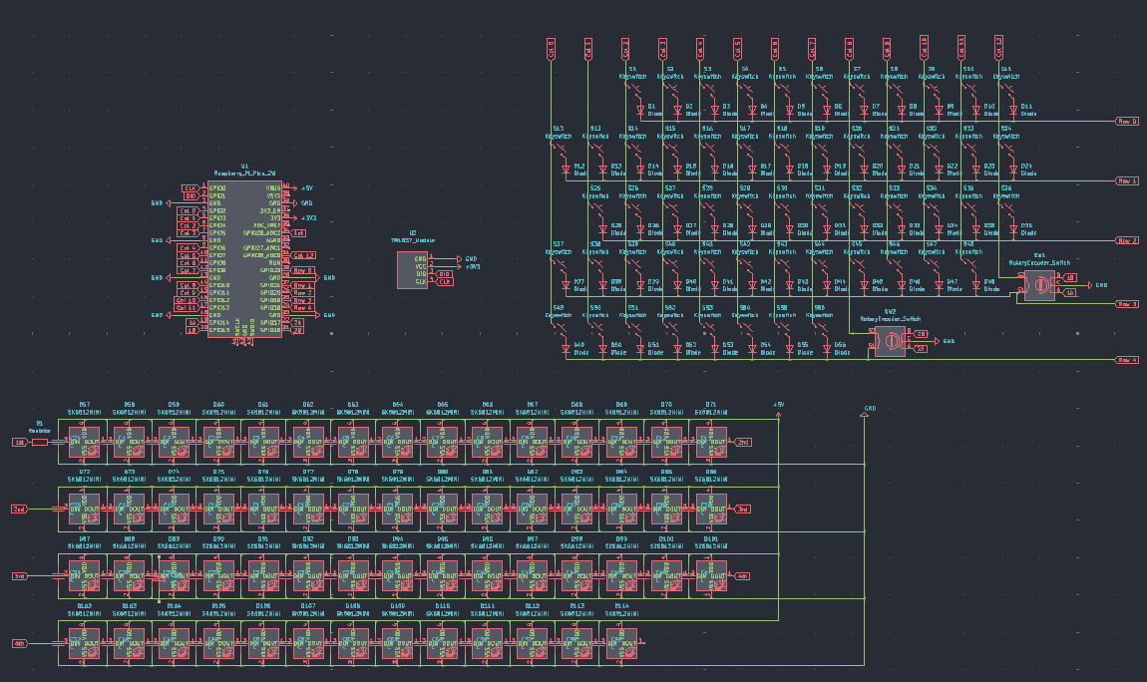
Task: Click the 1st label feeding resistor R1
Action: [x=19, y=442]
